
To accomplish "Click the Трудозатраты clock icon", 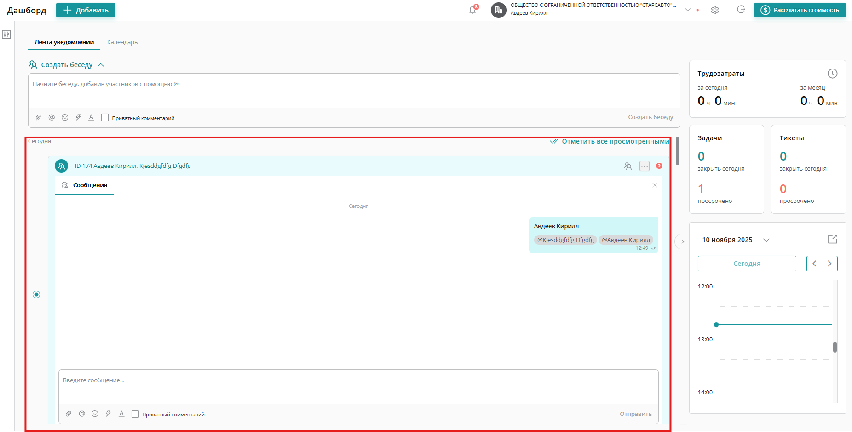I will tap(832, 74).
